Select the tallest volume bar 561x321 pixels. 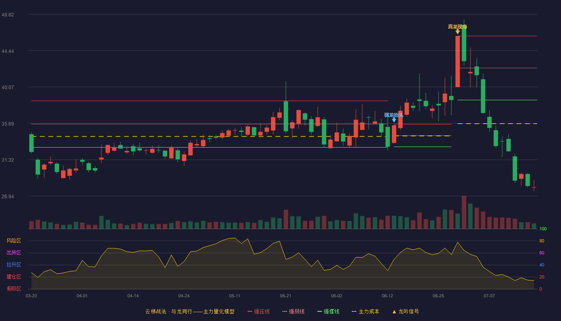coord(464,212)
